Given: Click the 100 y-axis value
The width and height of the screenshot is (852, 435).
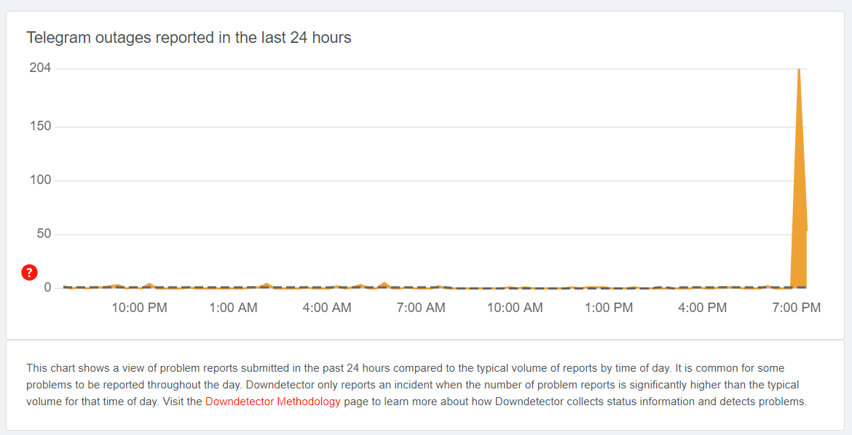Looking at the screenshot, I should [40, 180].
